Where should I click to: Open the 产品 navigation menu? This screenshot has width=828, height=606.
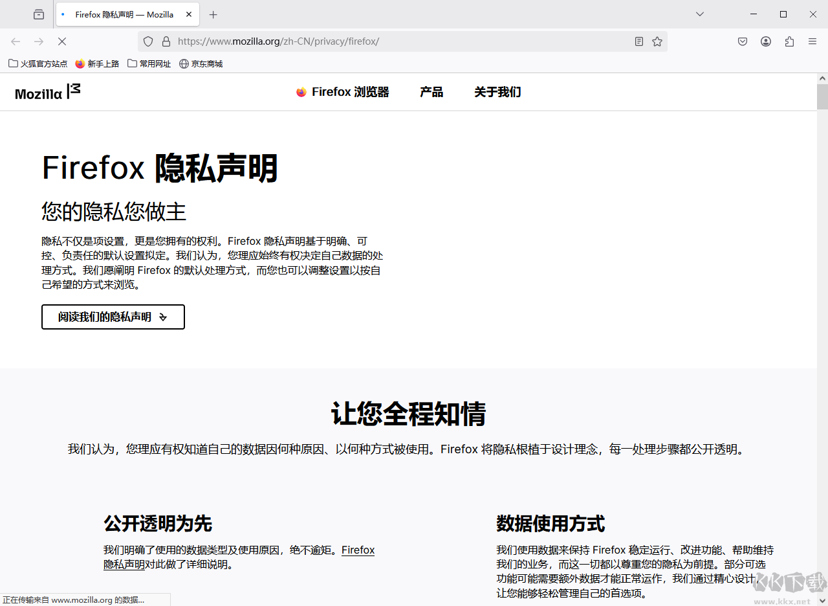(x=431, y=92)
